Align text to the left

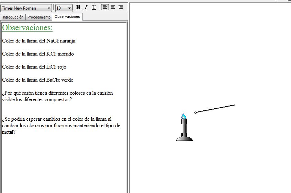[105, 7]
